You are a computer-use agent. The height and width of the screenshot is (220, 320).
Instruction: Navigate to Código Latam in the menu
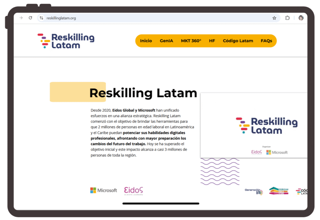click(238, 41)
